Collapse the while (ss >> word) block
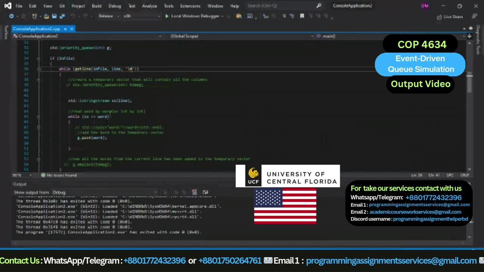Viewport: 484px width, 272px height. pyautogui.click(x=39, y=117)
